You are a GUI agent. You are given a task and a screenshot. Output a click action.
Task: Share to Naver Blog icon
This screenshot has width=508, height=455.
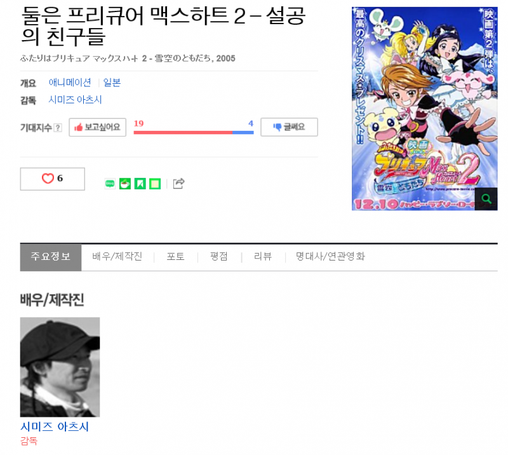point(110,184)
